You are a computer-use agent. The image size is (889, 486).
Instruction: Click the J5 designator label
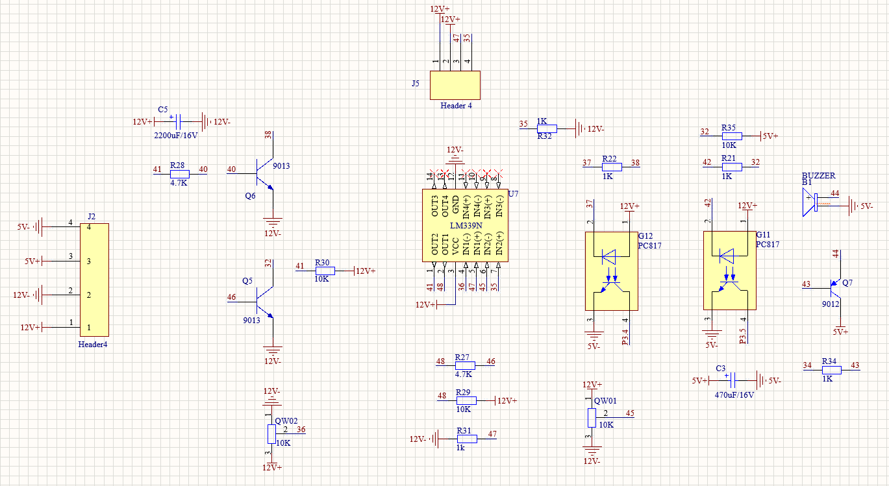416,84
